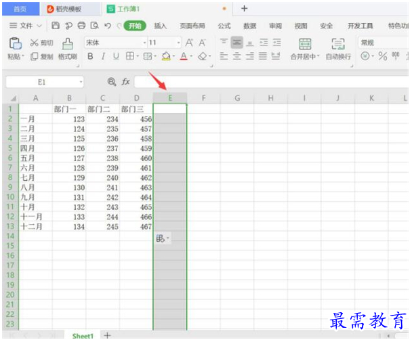Toggle align left
412x342 pixels.
(224, 56)
